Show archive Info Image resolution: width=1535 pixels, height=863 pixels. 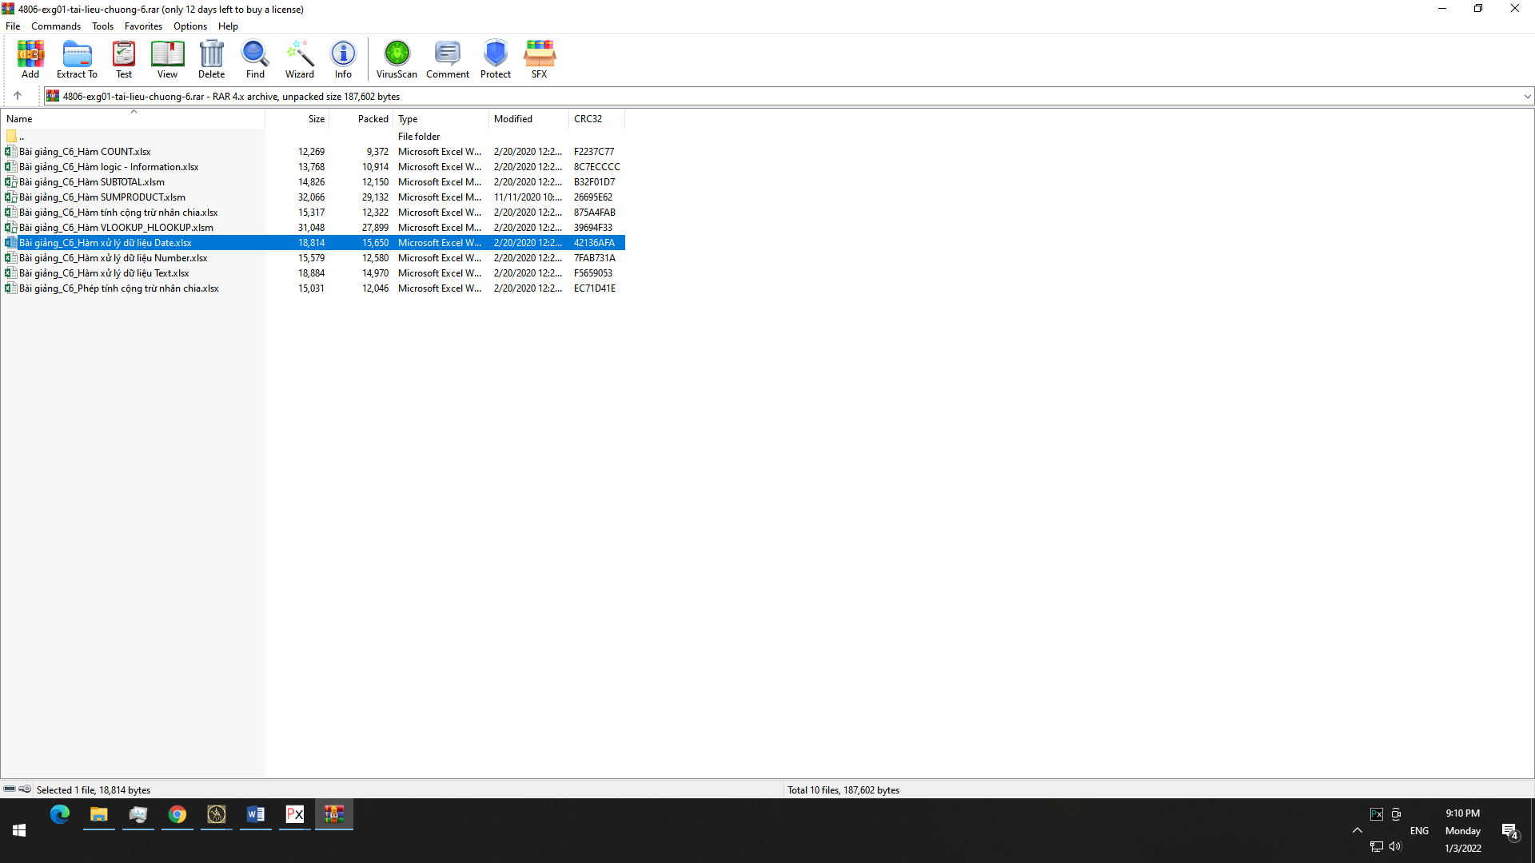pyautogui.click(x=343, y=59)
